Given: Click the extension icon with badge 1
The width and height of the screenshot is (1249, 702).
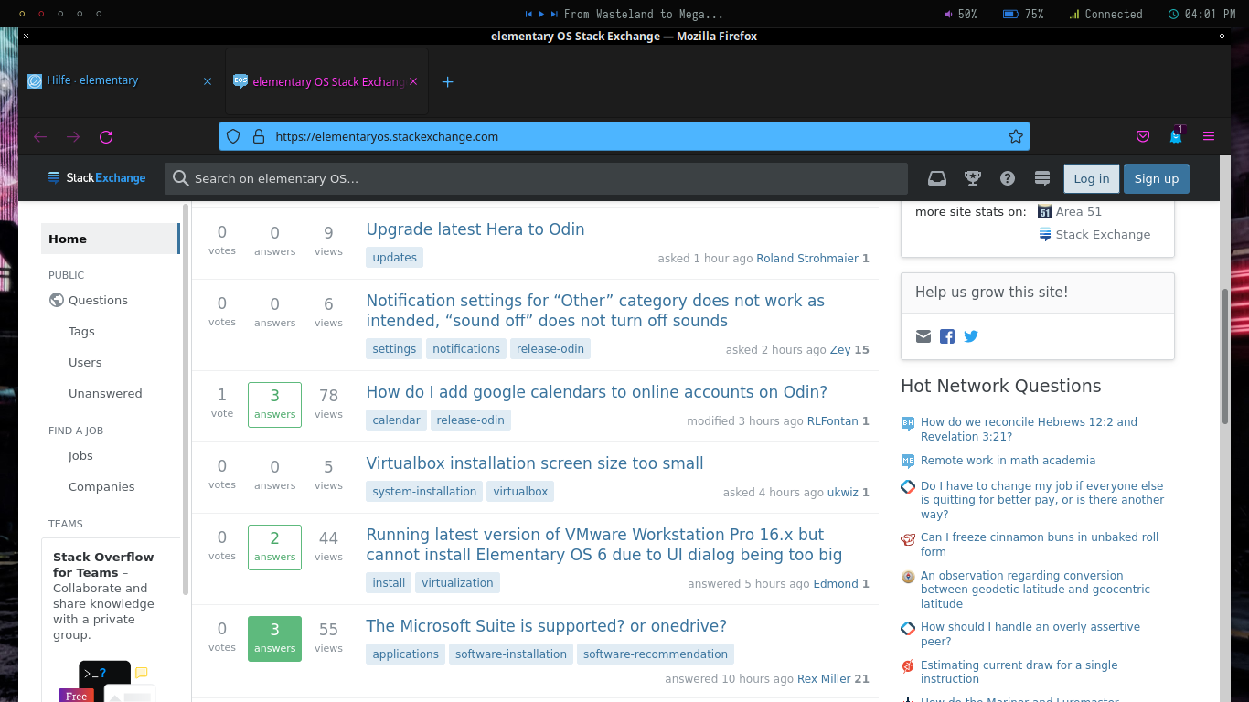Looking at the screenshot, I should (x=1176, y=135).
